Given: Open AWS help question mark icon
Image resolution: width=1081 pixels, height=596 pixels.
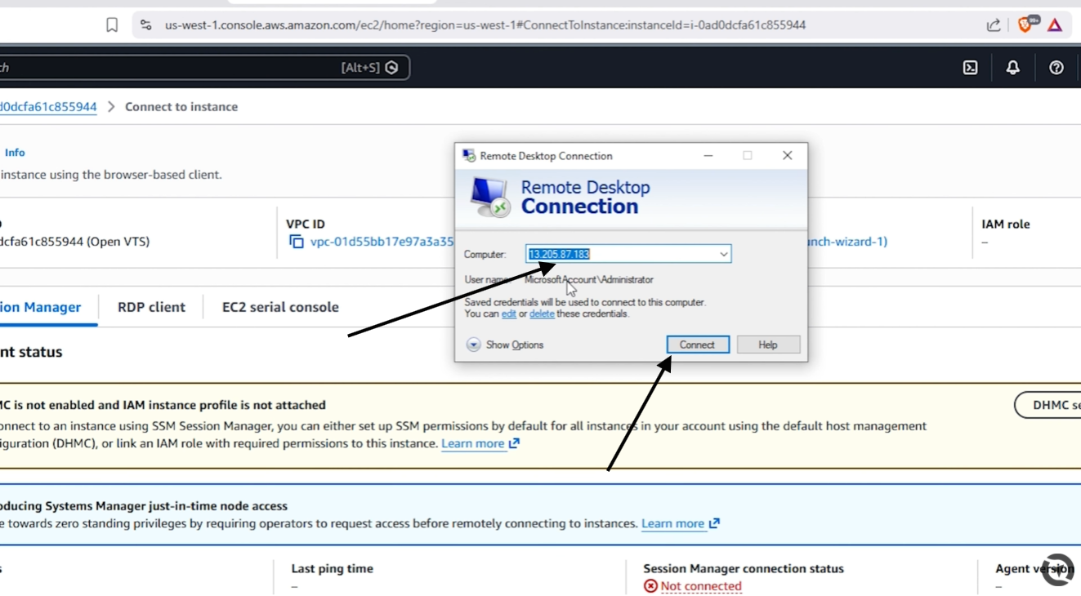Looking at the screenshot, I should pos(1056,68).
